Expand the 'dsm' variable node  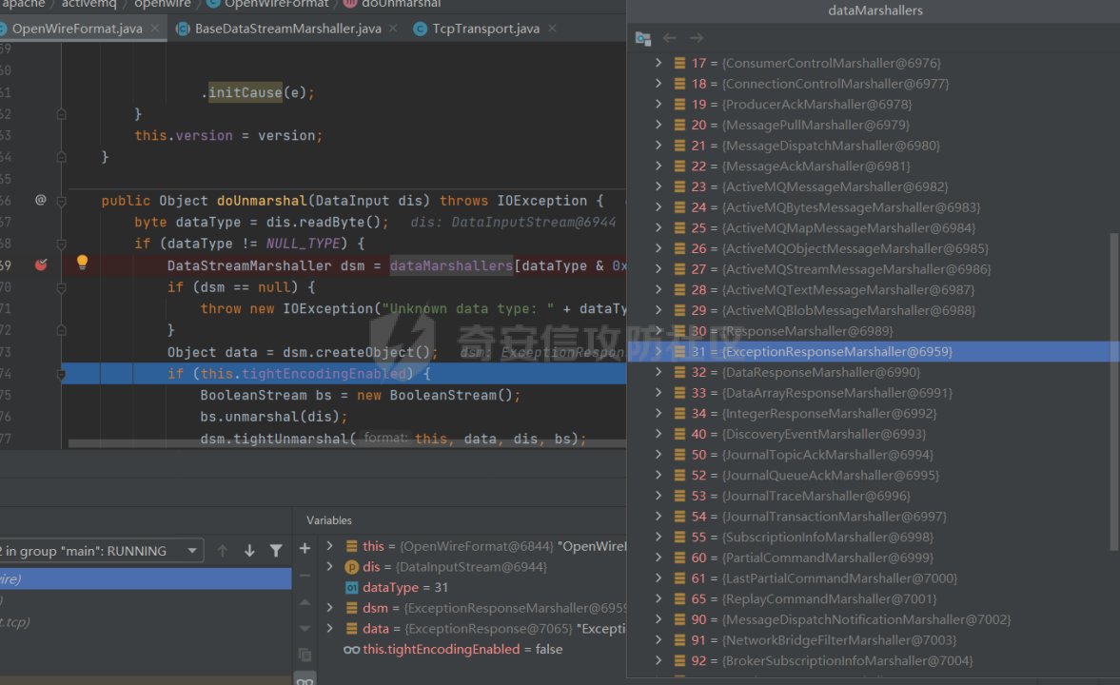[x=329, y=608]
